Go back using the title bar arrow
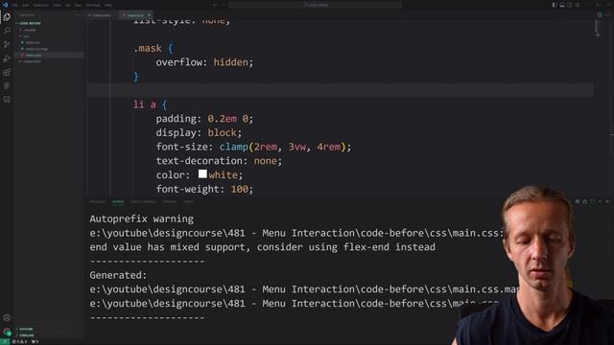The width and height of the screenshot is (614, 345). tap(215, 5)
